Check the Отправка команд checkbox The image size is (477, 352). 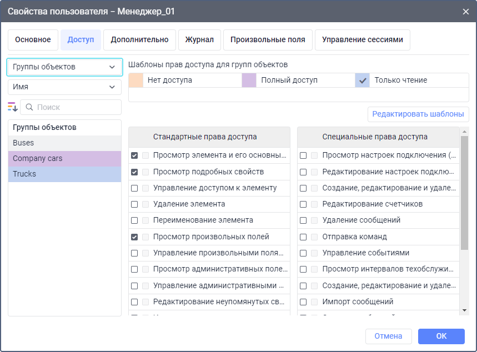[x=303, y=237]
